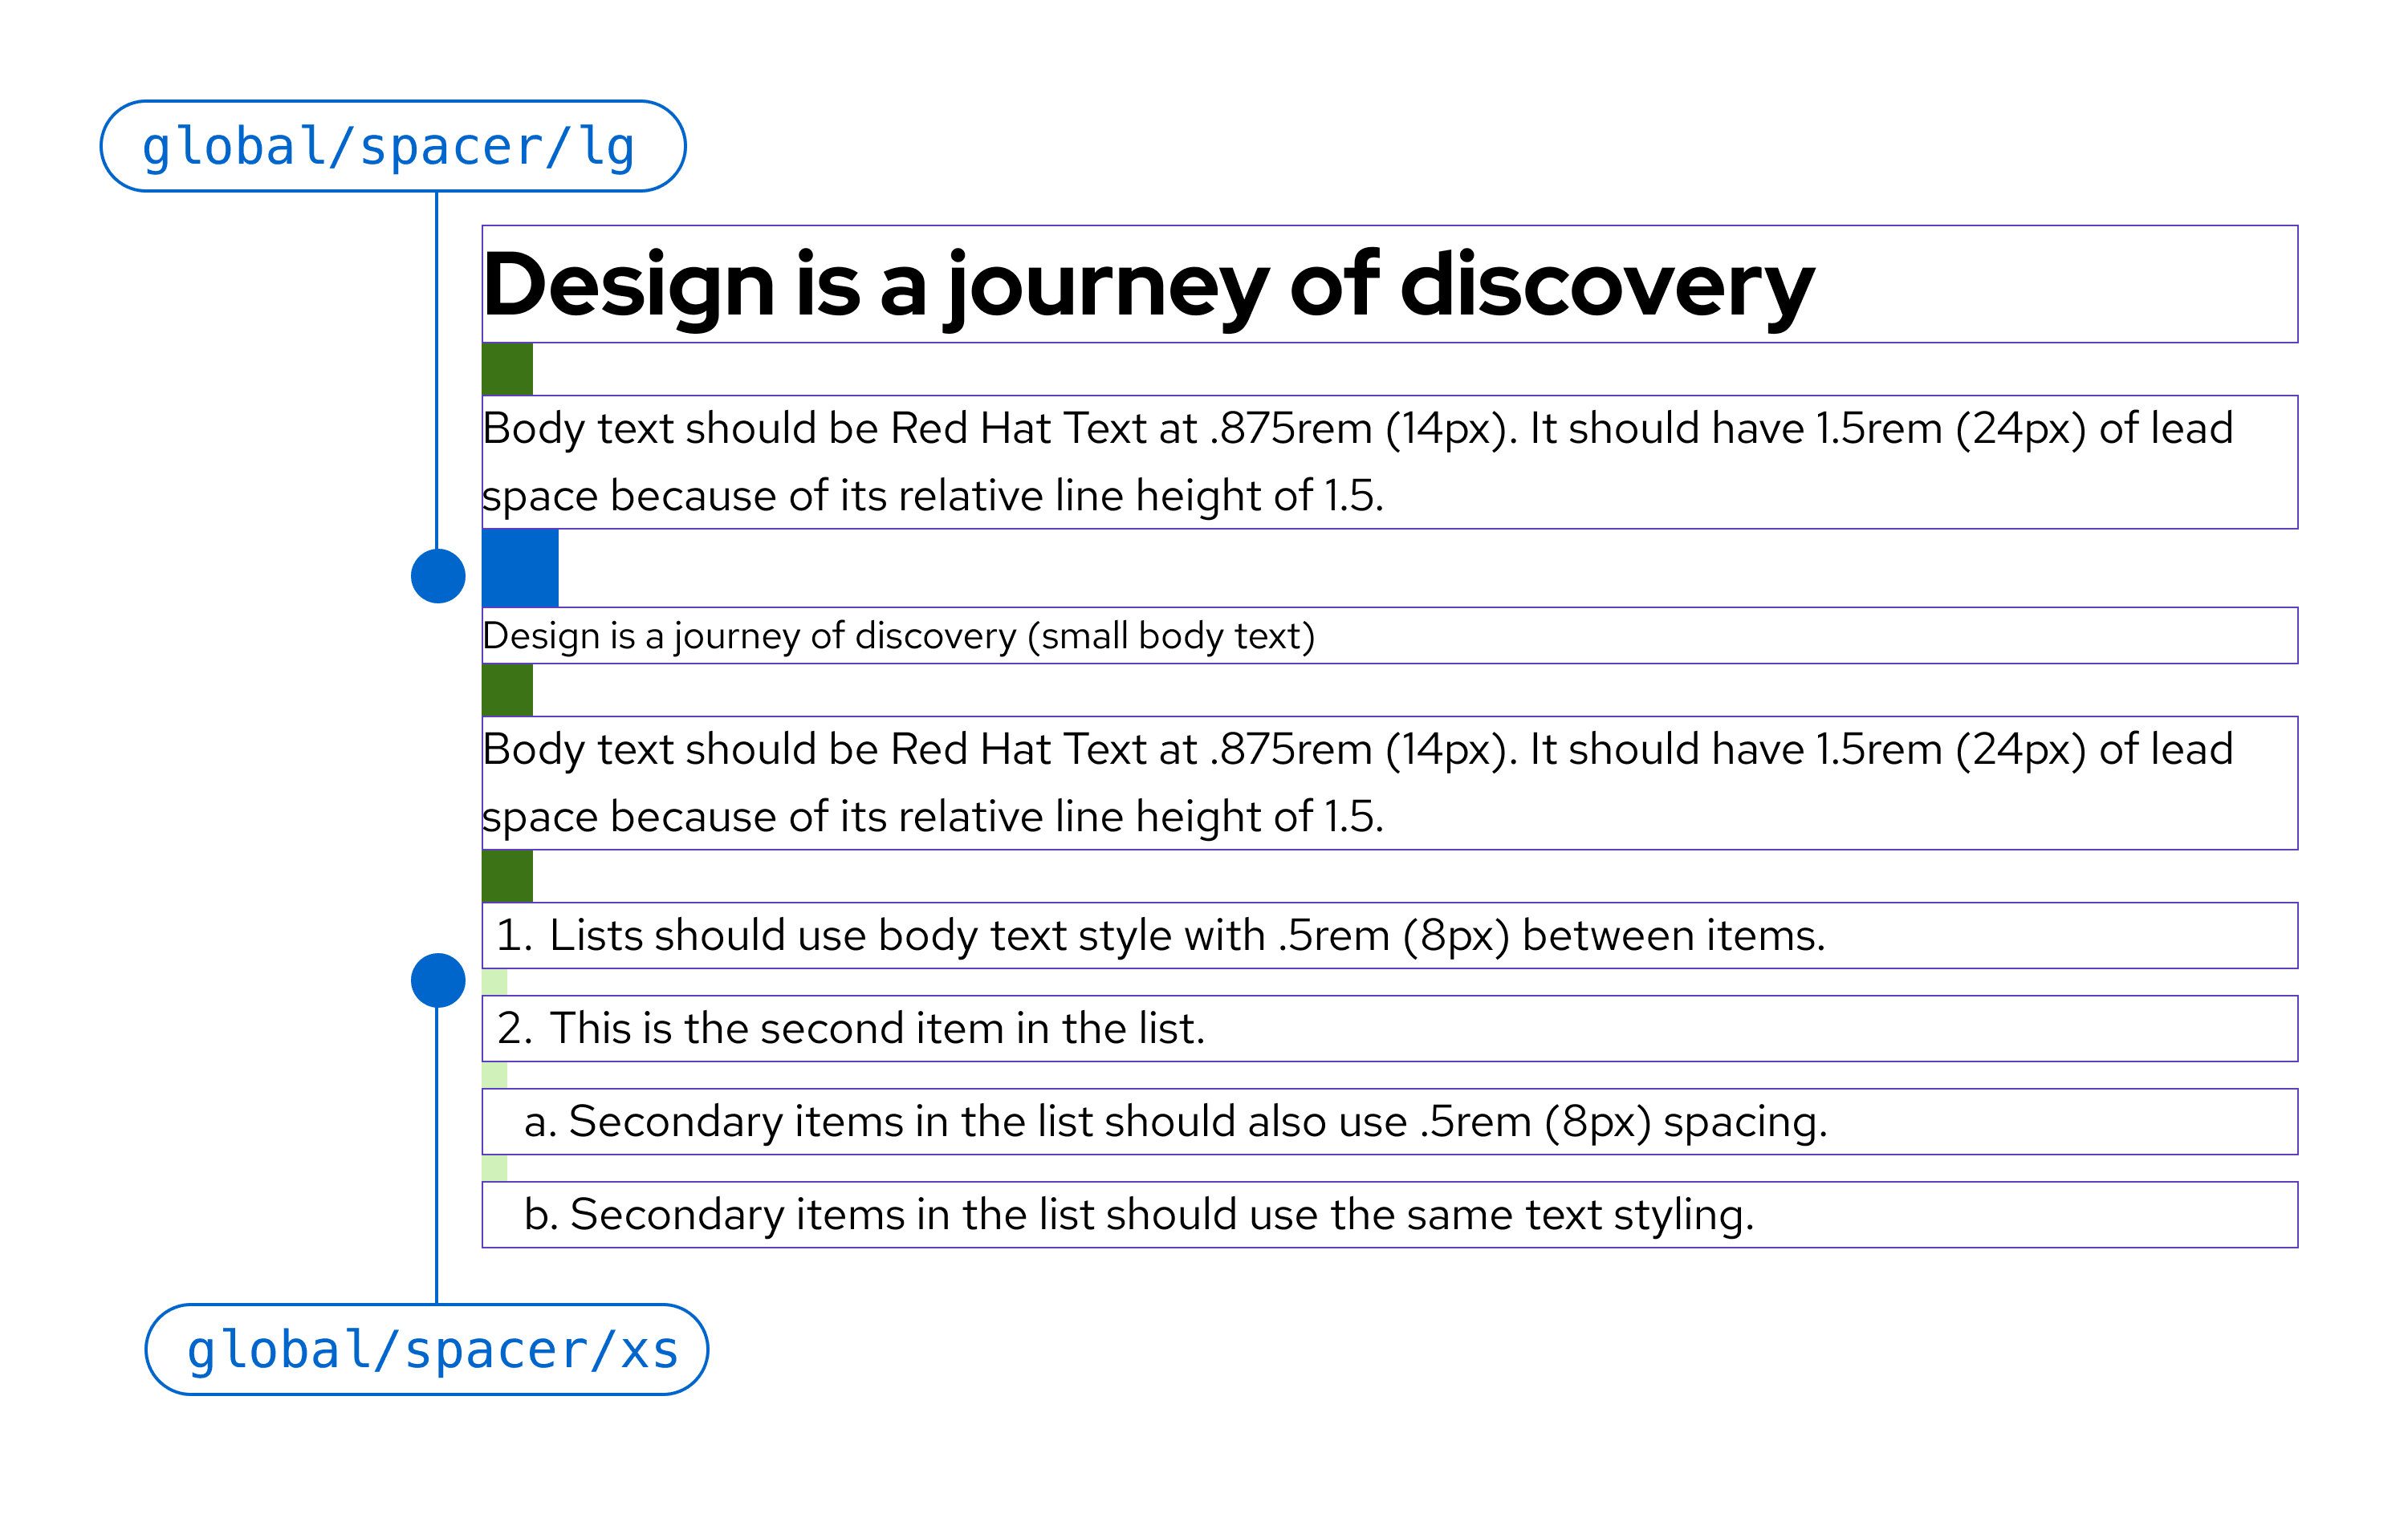Click the first body text paragraph box
Viewport: 2408px width, 1518px height.
[1389, 461]
